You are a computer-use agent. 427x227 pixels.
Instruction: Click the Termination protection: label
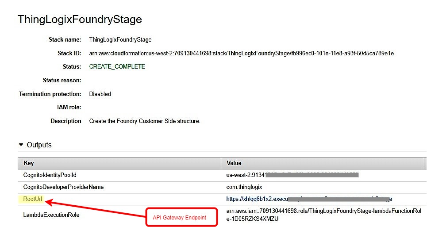point(50,94)
